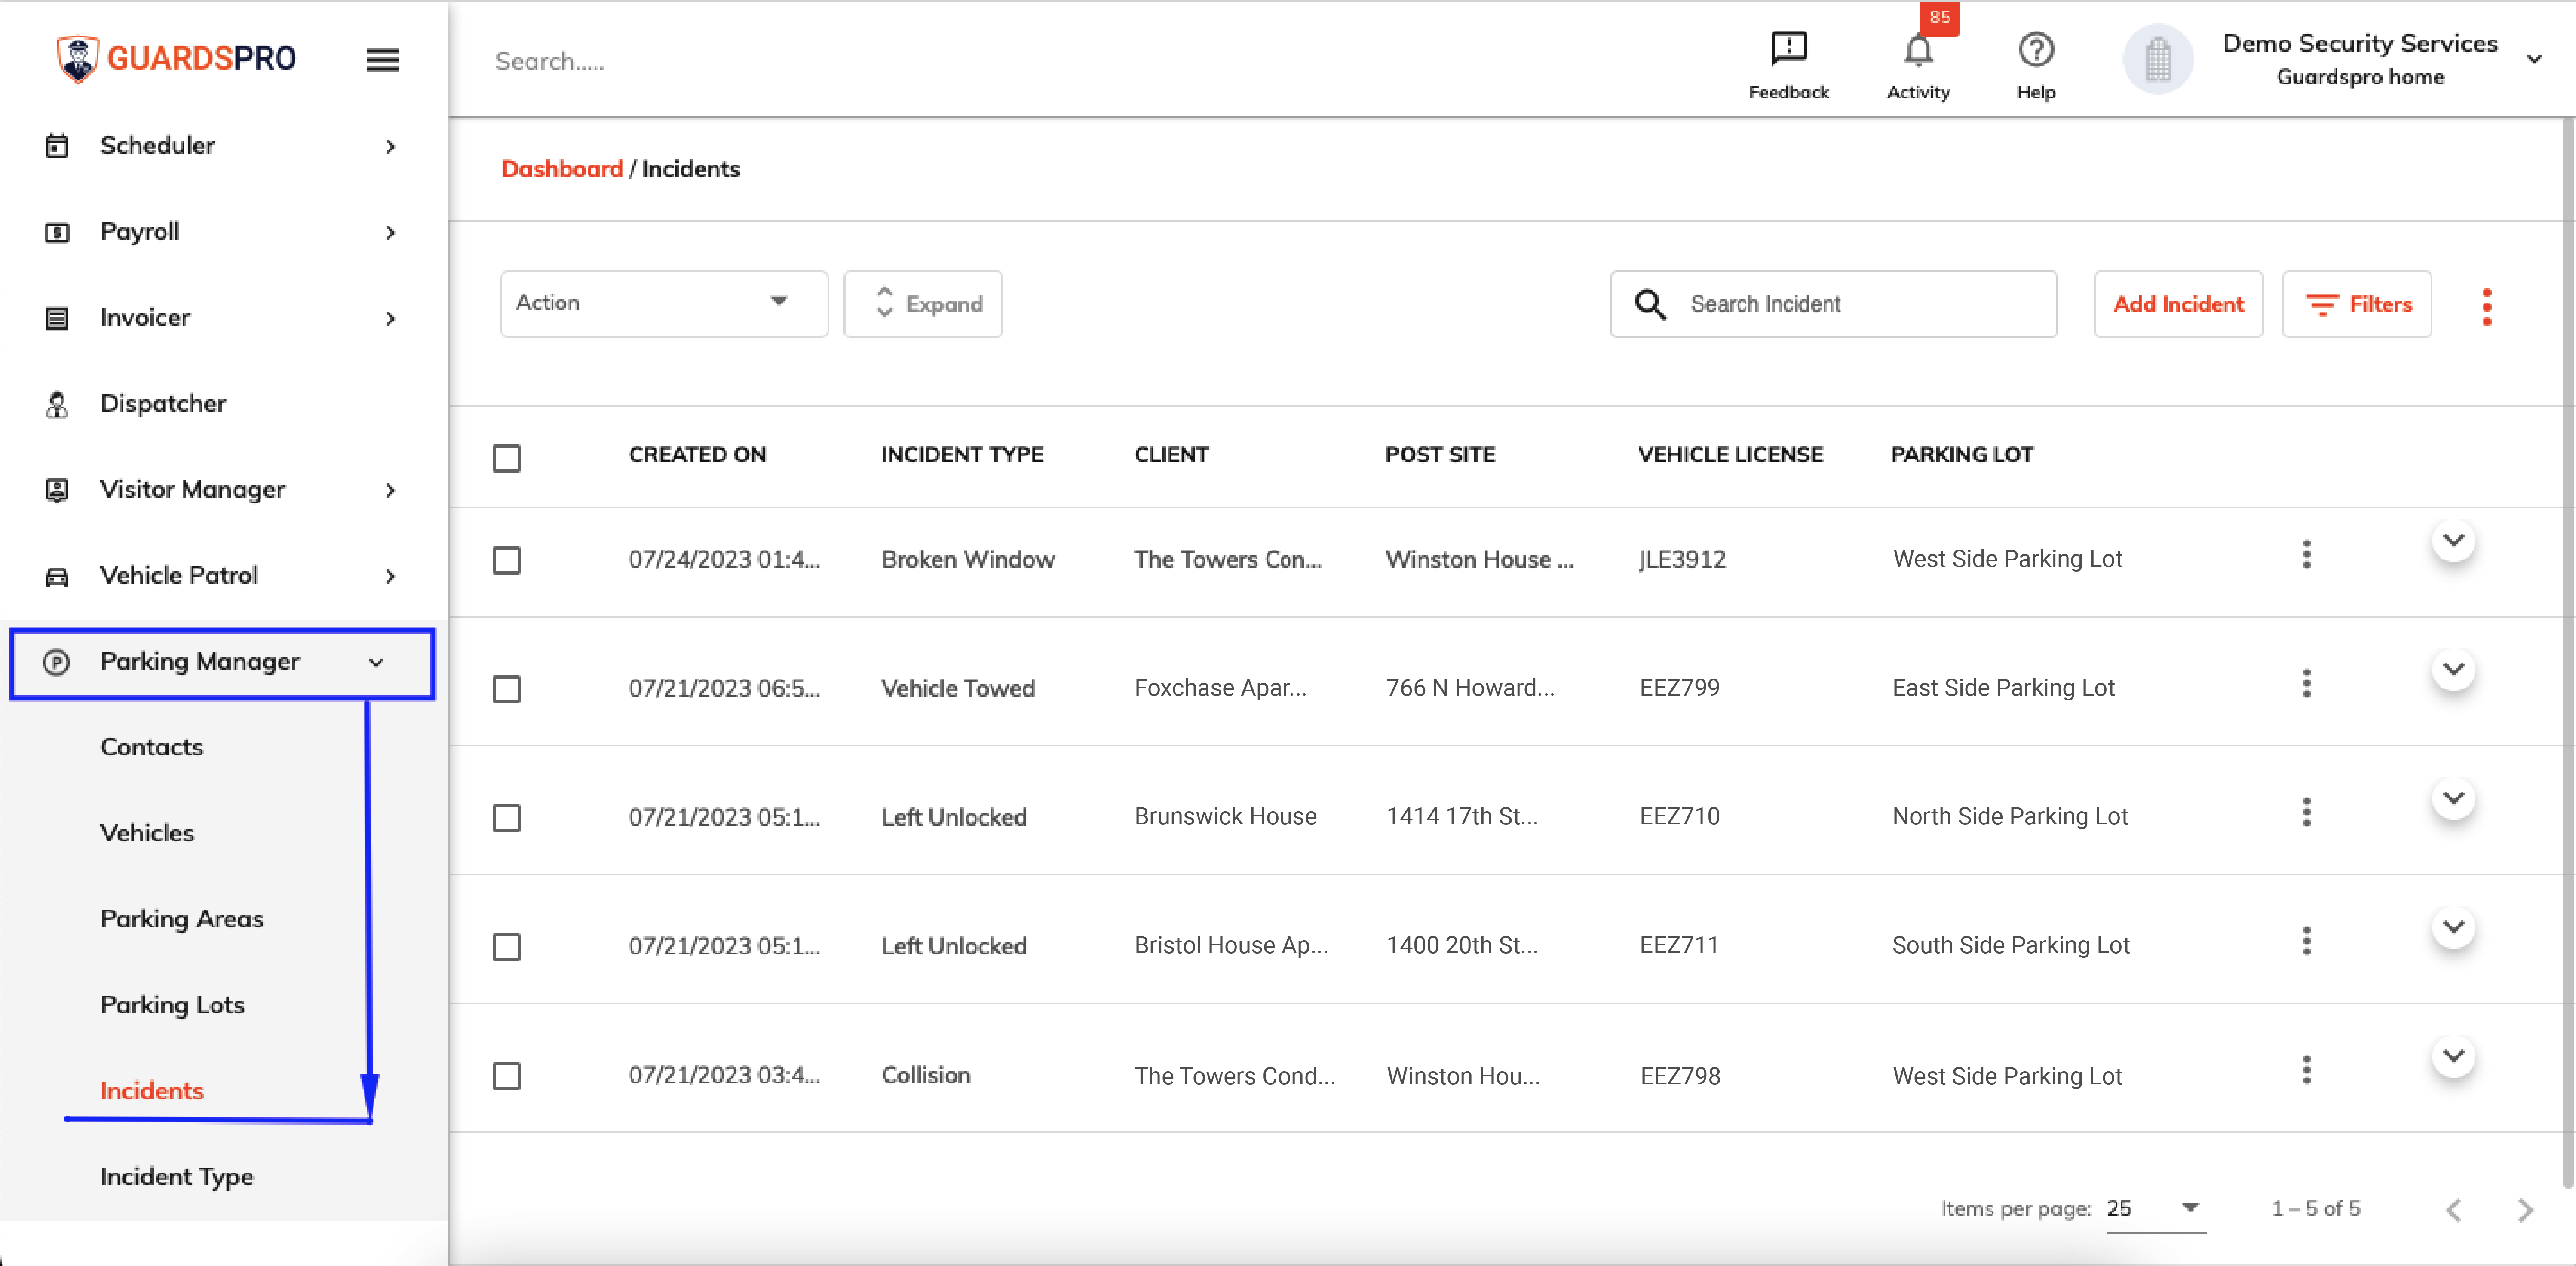Click the Expand arrows icon
2576x1266 pixels.
884,302
